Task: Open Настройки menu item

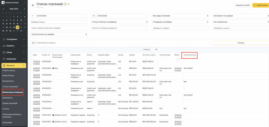Action: pos(7,123)
